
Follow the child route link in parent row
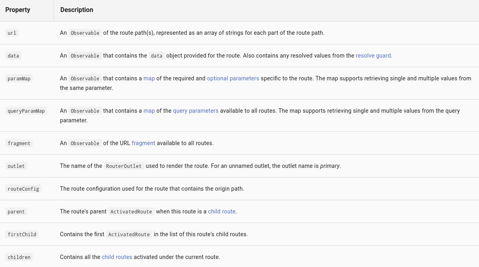tap(221, 211)
